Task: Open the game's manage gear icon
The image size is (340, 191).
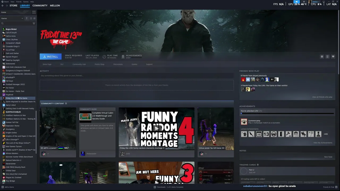Action: (322, 57)
